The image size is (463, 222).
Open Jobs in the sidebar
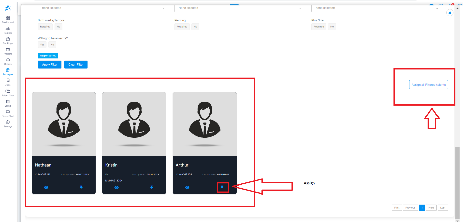click(x=8, y=82)
